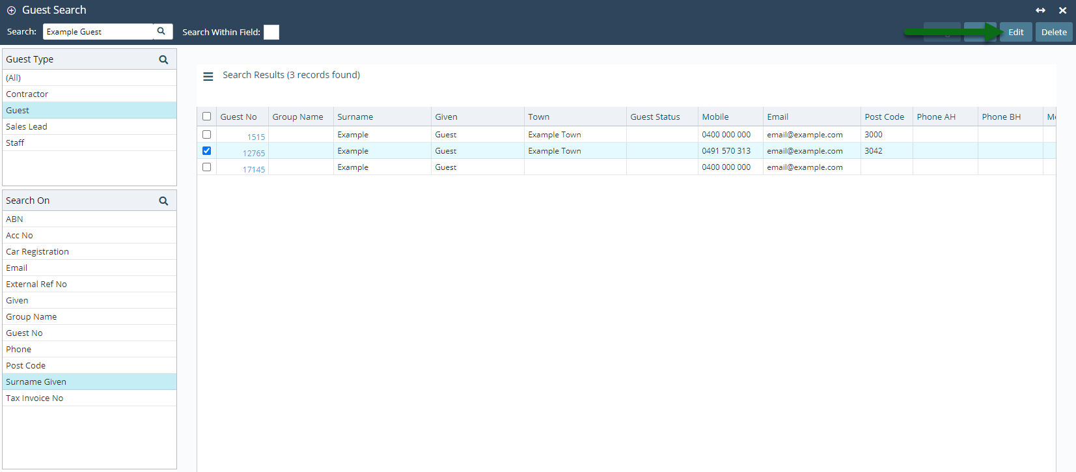Open guest number 12765 link
1076x472 pixels.
tap(254, 153)
